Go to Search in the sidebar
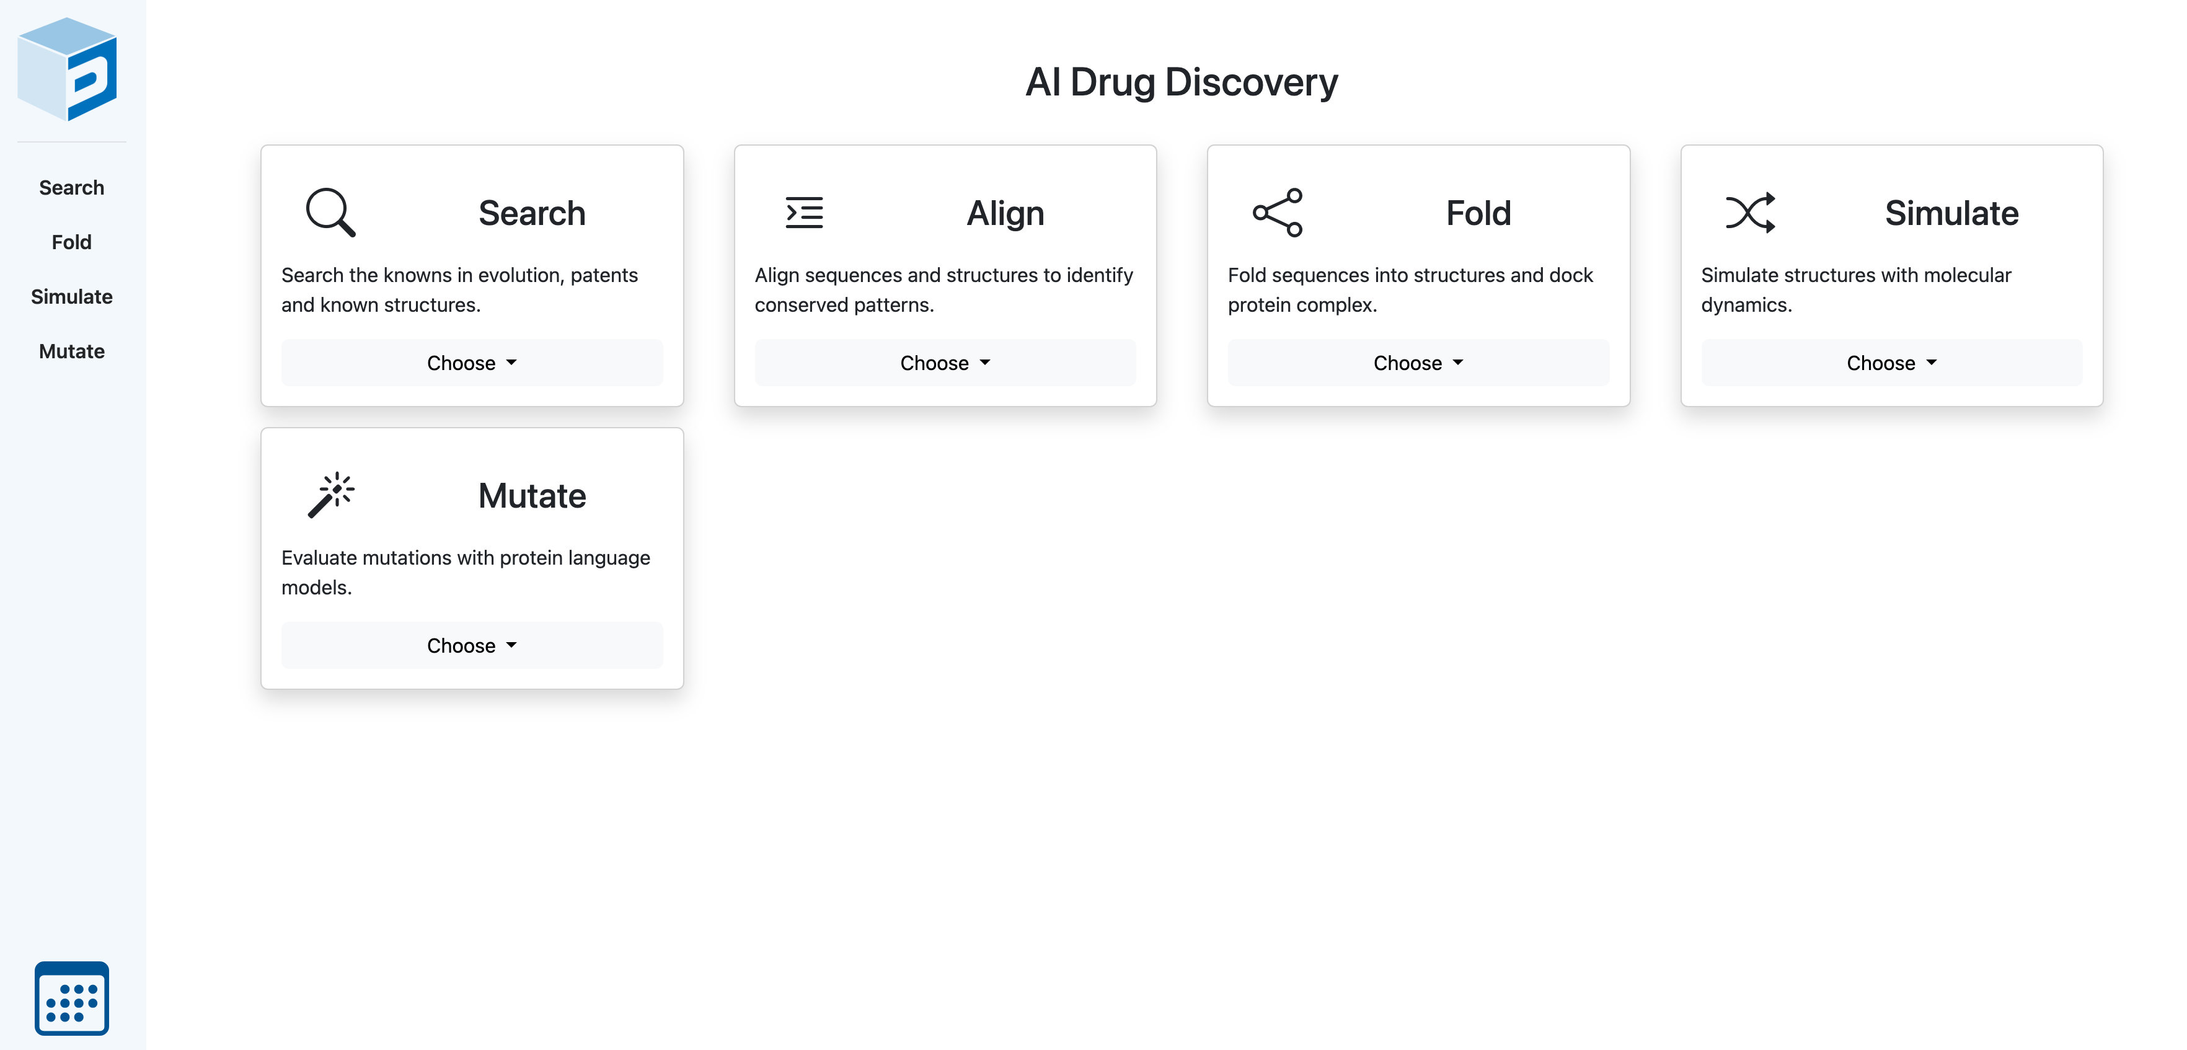 click(71, 188)
